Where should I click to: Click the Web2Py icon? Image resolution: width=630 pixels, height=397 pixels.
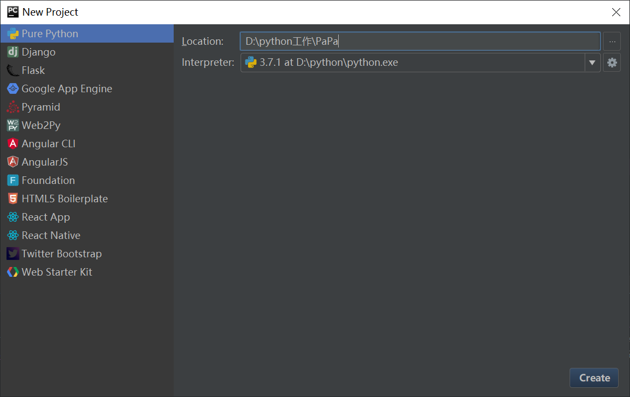pos(13,125)
